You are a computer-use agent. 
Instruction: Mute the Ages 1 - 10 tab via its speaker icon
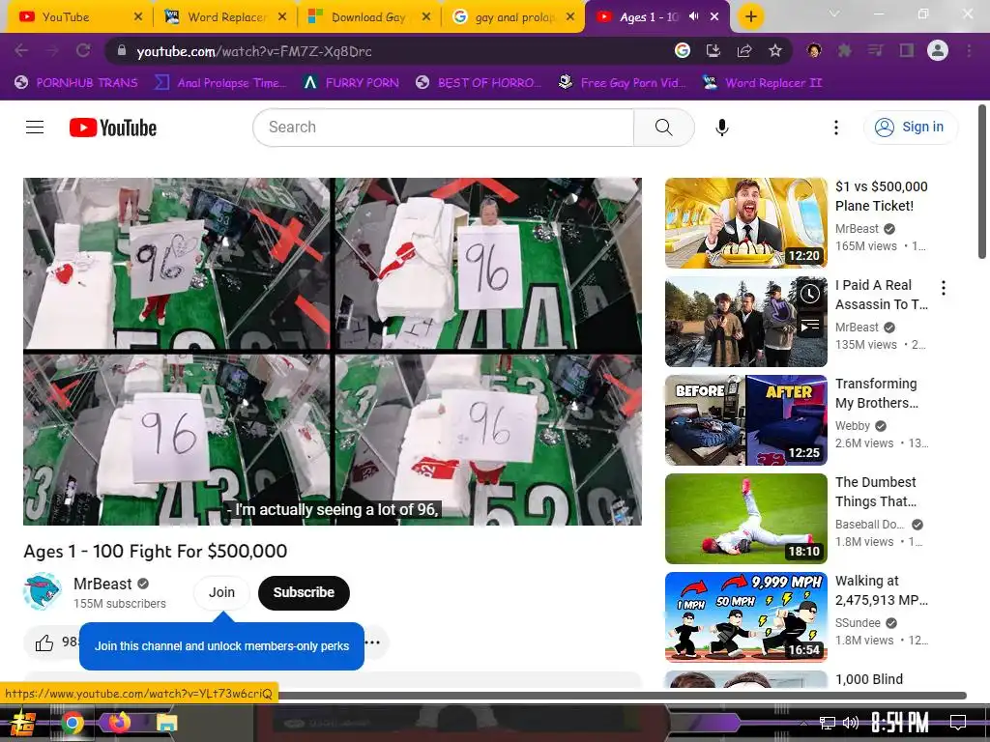point(694,16)
